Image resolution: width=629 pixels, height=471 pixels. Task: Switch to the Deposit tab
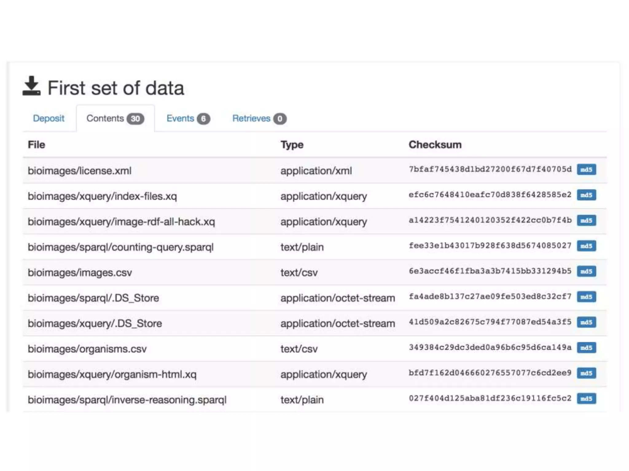pyautogui.click(x=49, y=118)
